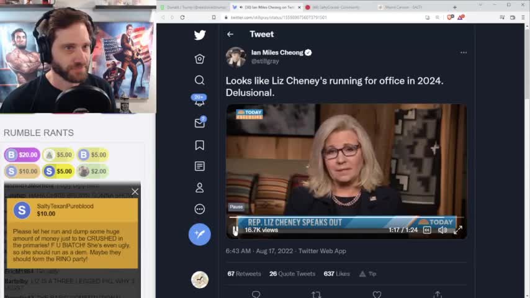The image size is (530, 298).
Task: Open the More circle menu in sidebar
Action: [x=199, y=209]
